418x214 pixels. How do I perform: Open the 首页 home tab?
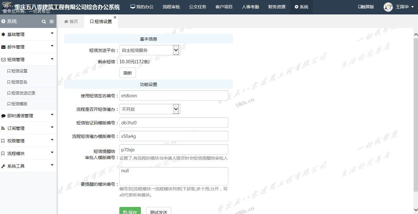point(71,21)
